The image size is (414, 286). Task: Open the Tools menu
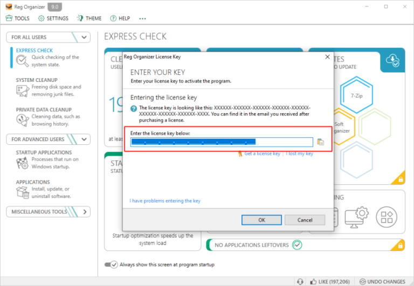[x=18, y=18]
